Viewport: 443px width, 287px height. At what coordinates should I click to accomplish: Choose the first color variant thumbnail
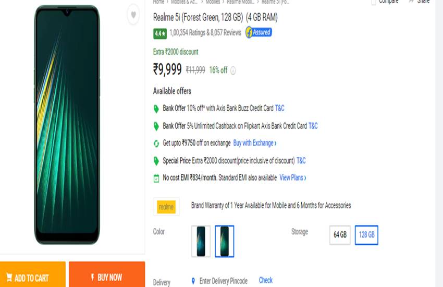[201, 241]
